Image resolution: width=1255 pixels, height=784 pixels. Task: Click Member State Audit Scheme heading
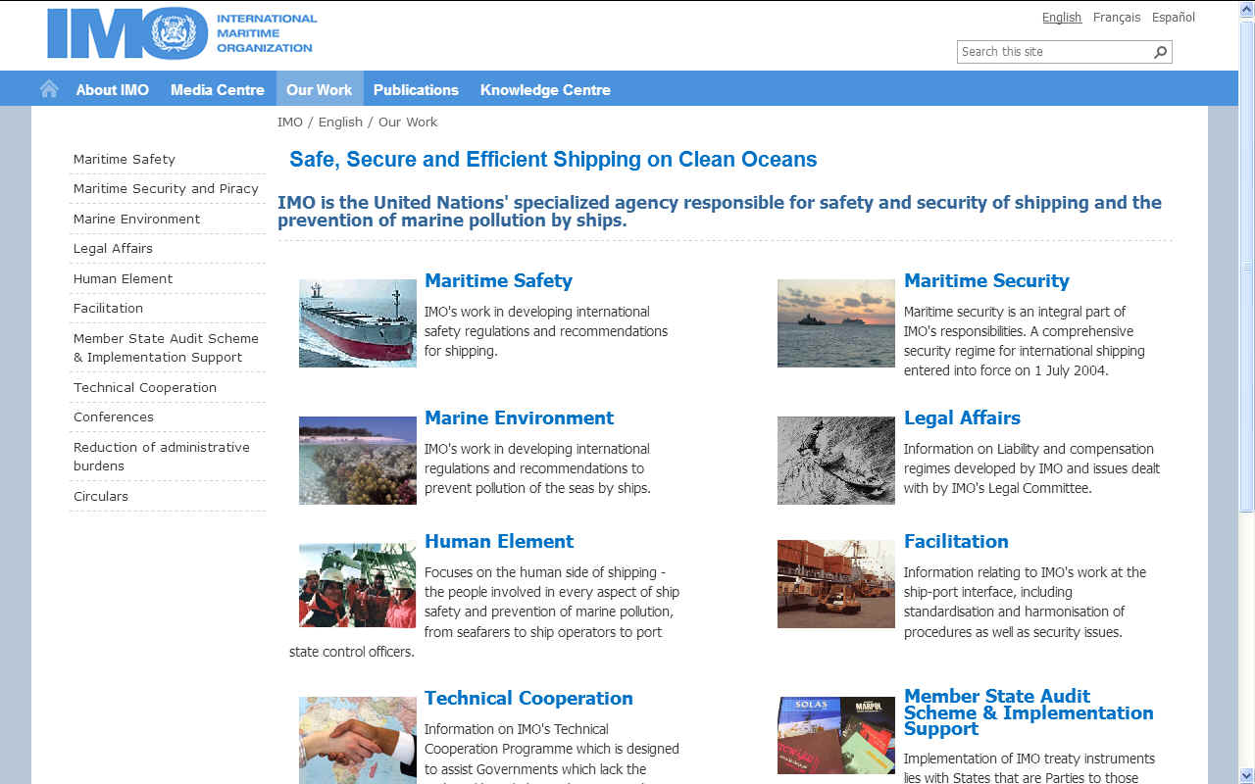pyautogui.click(x=1029, y=712)
